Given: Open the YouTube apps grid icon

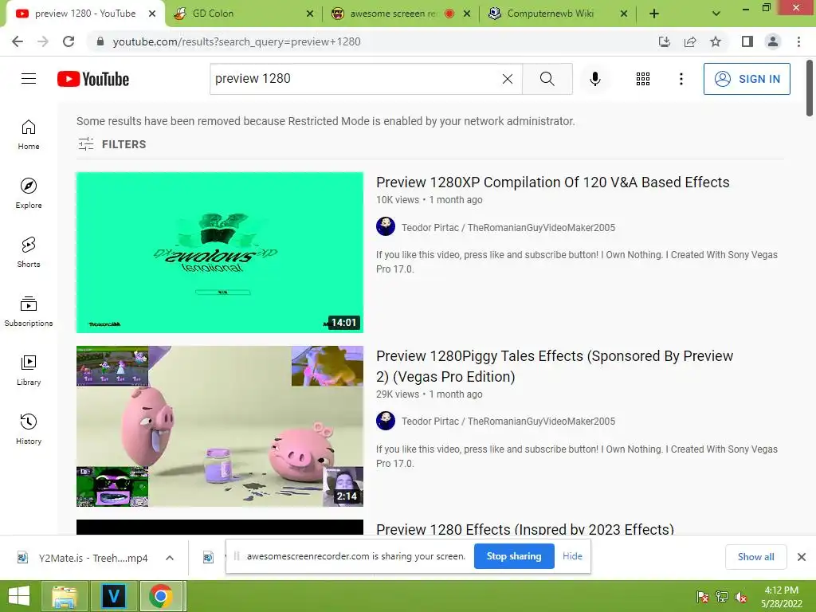Looking at the screenshot, I should 643,79.
